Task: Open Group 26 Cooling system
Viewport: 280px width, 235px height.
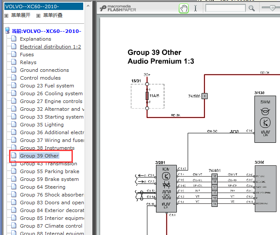Action: click(x=51, y=93)
